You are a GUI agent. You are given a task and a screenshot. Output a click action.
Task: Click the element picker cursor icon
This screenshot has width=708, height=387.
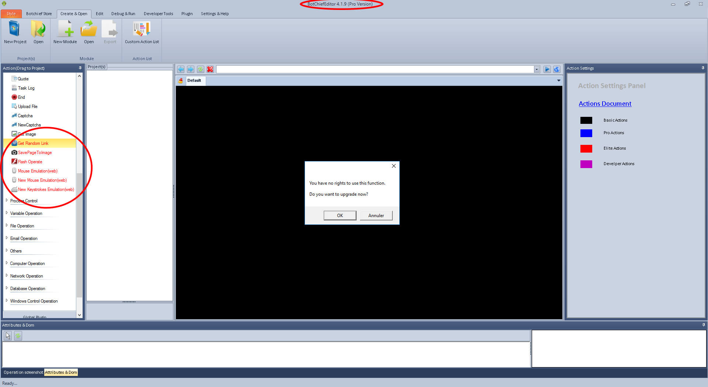(x=8, y=336)
